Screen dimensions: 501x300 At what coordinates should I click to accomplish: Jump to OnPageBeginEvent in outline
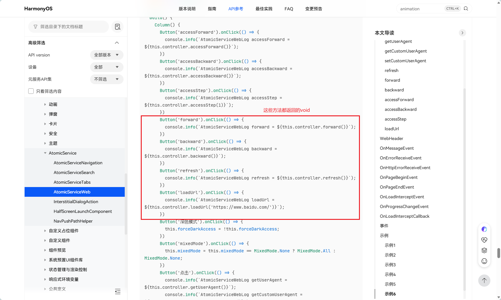coord(399,177)
